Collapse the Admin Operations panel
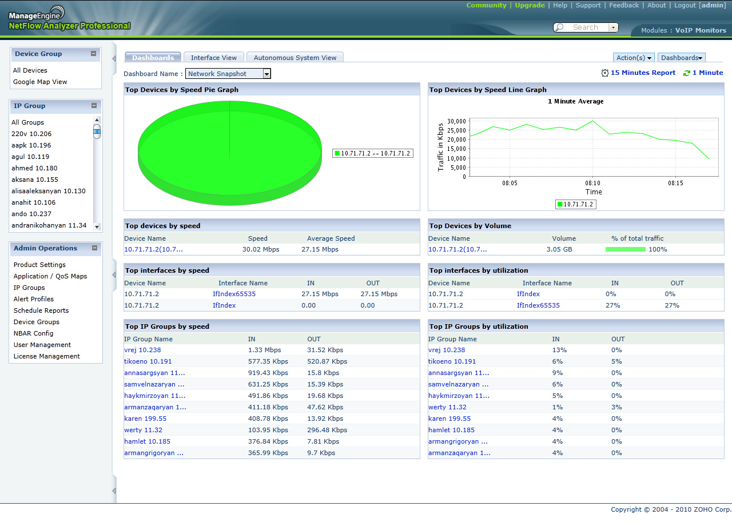The image size is (732, 526). [94, 249]
